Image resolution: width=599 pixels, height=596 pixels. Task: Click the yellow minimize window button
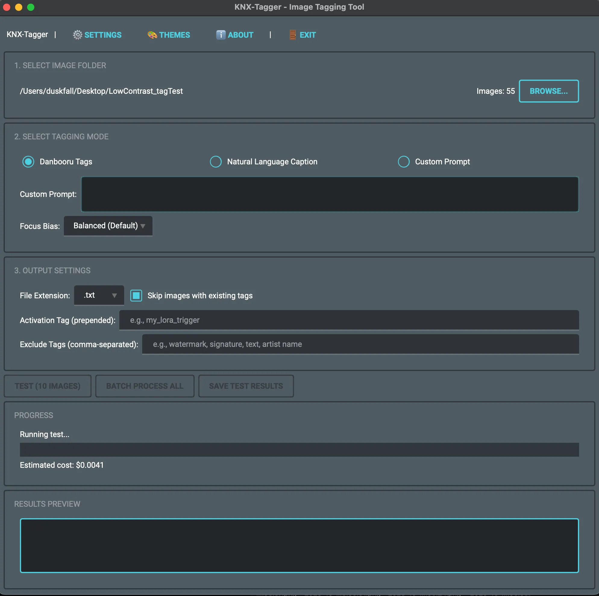coord(19,7)
